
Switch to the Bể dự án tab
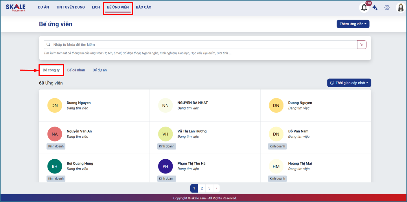(100, 70)
